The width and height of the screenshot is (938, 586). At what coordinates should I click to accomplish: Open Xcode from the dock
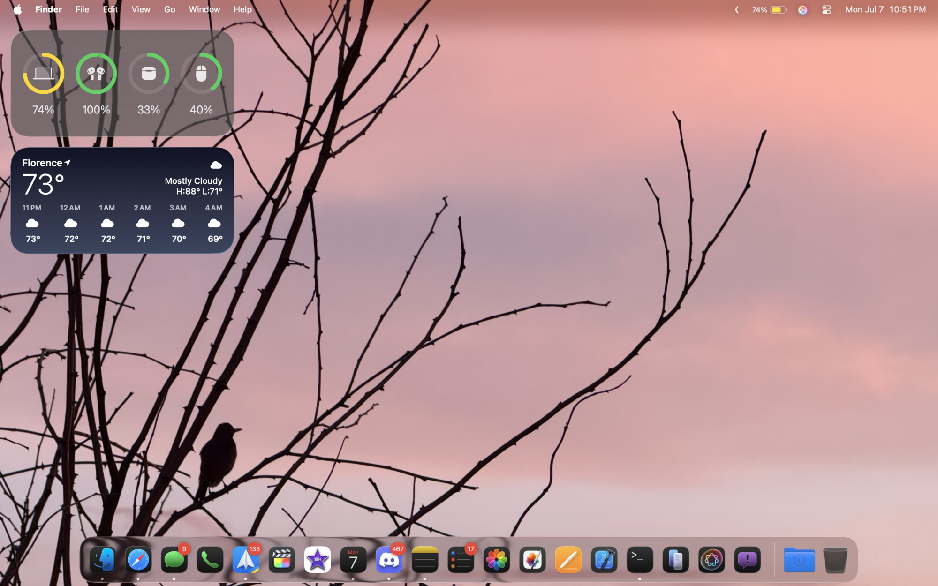(x=604, y=560)
